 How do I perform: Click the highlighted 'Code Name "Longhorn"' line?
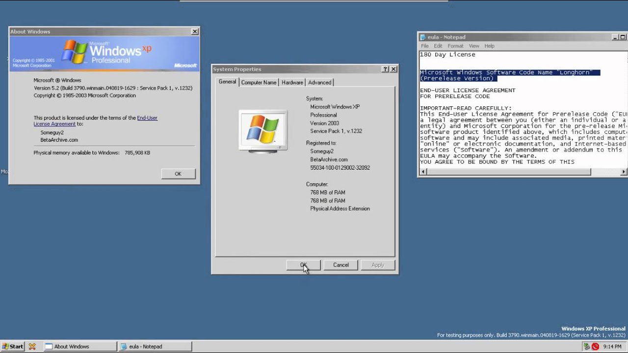pos(510,73)
